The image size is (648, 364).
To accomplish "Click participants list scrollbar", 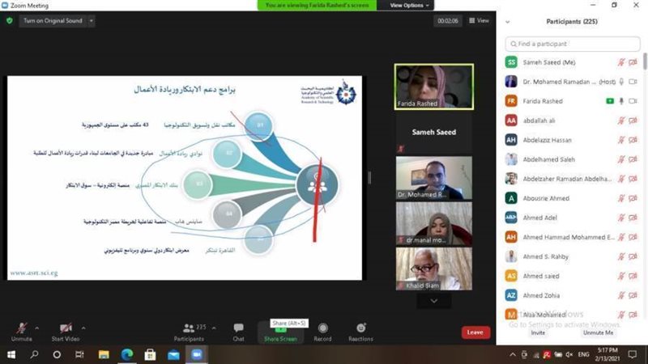I will (645, 61).
